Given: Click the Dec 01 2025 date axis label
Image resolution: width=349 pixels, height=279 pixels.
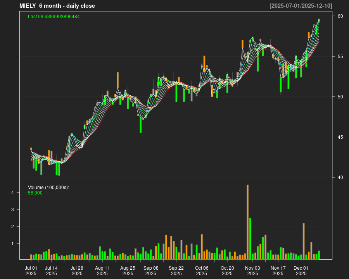Looking at the screenshot, I should tap(301, 270).
